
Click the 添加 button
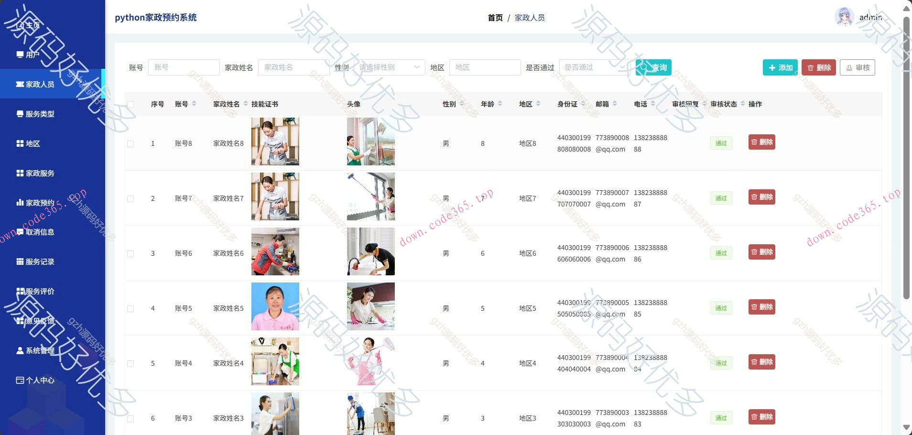780,67
